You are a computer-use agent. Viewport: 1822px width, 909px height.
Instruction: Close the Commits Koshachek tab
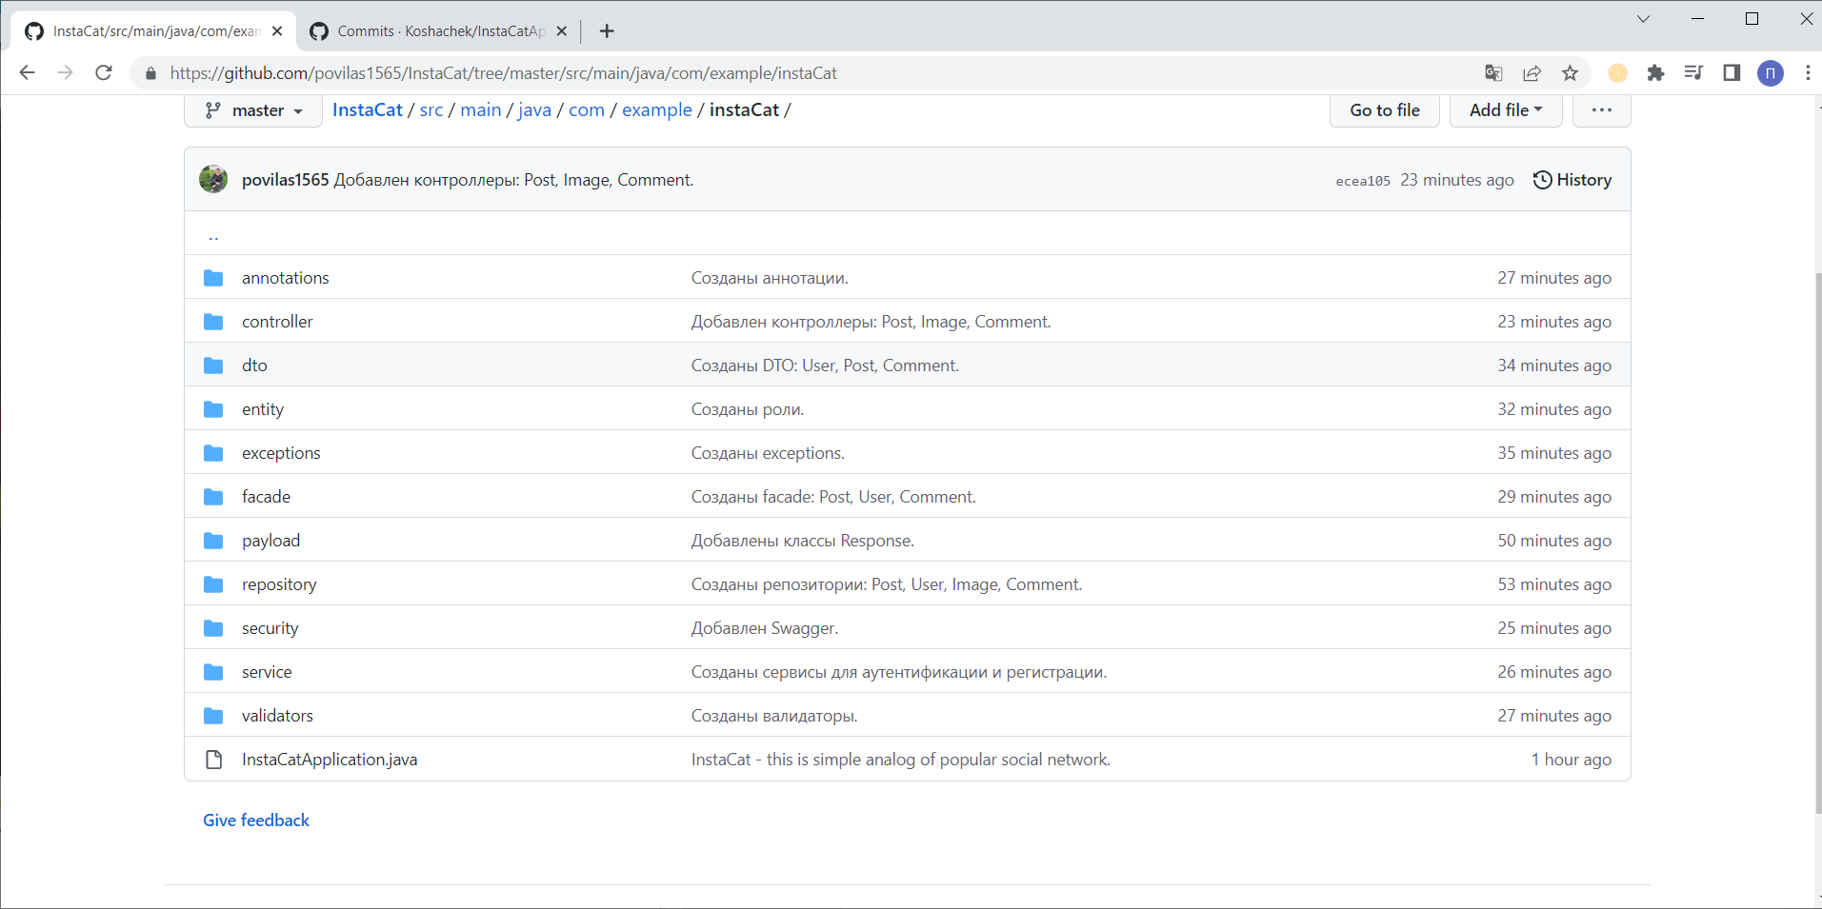tap(562, 31)
